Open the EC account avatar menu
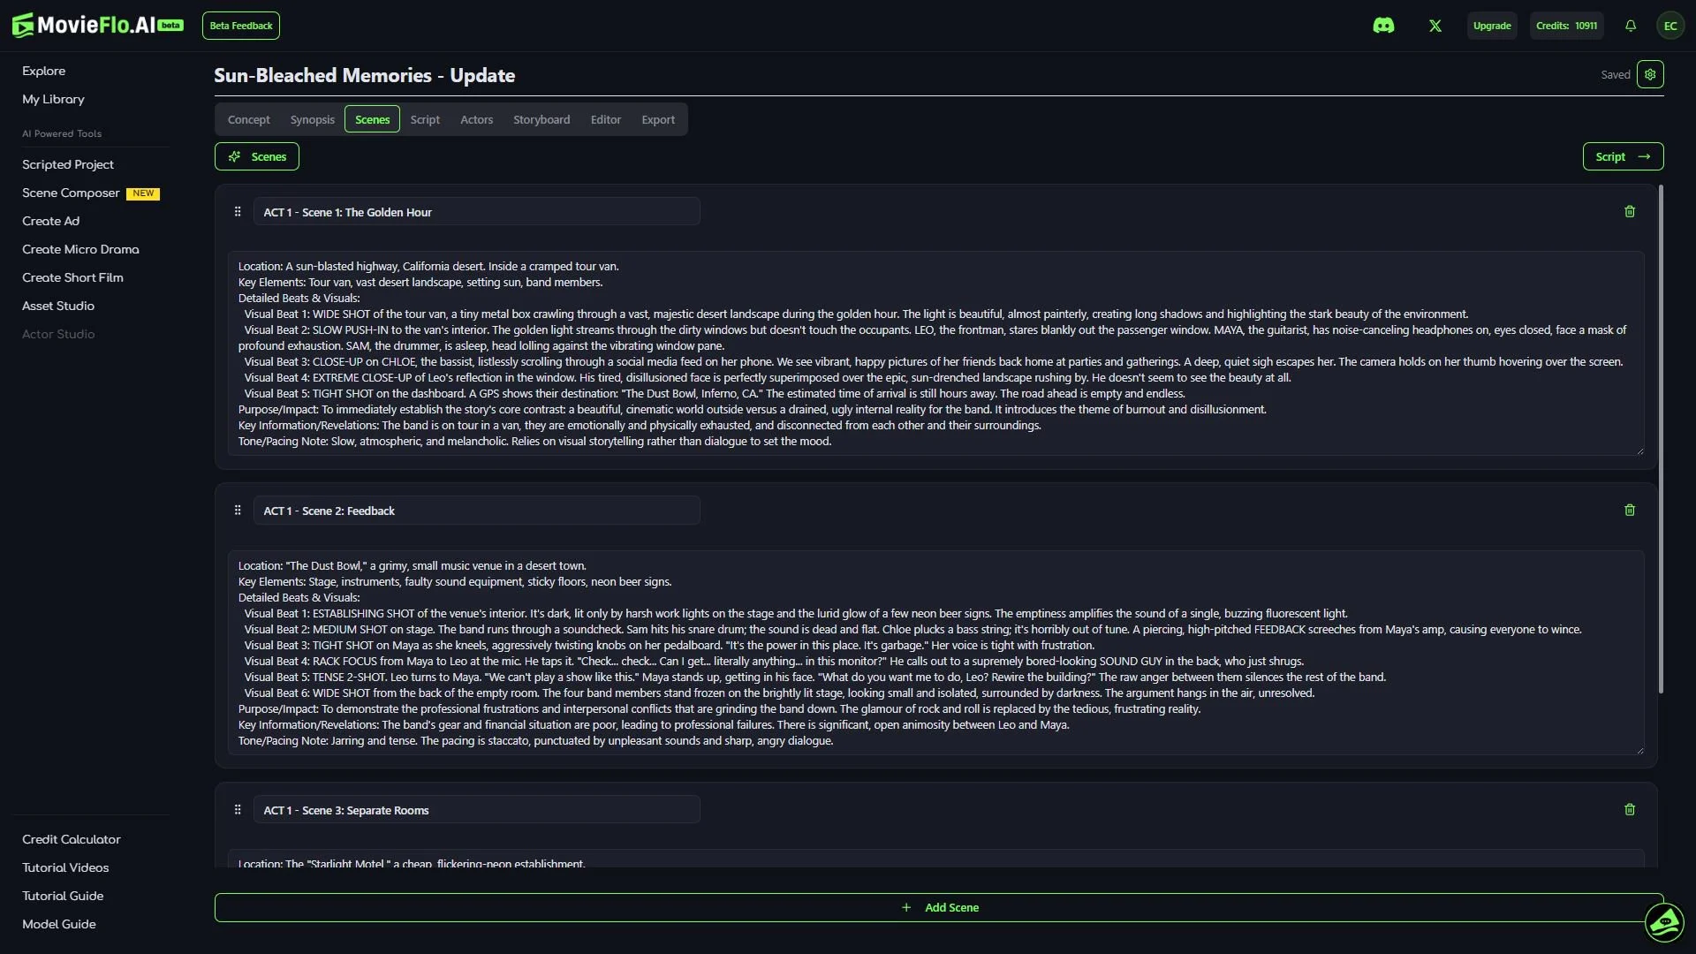1696x954 pixels. coord(1670,26)
